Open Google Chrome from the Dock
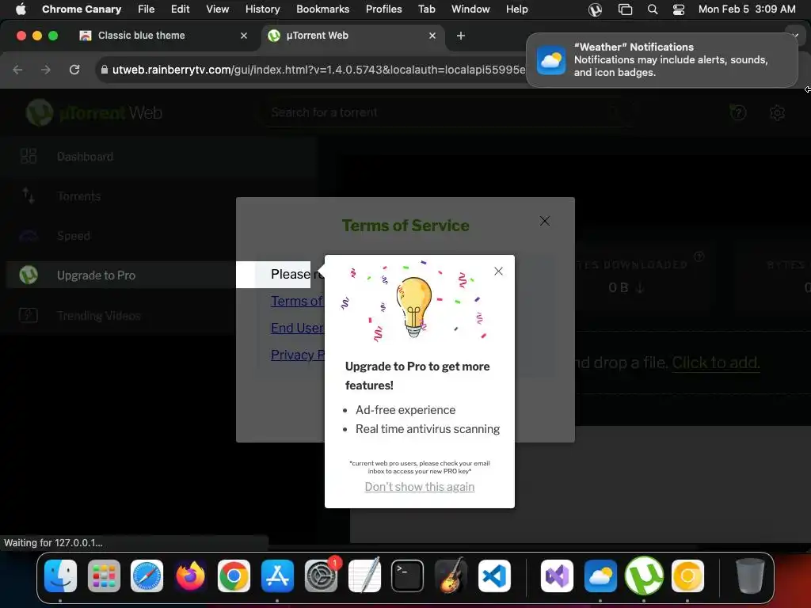The width and height of the screenshot is (811, 608). point(234,576)
